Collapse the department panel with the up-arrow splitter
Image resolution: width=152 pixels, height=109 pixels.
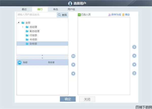(42, 55)
